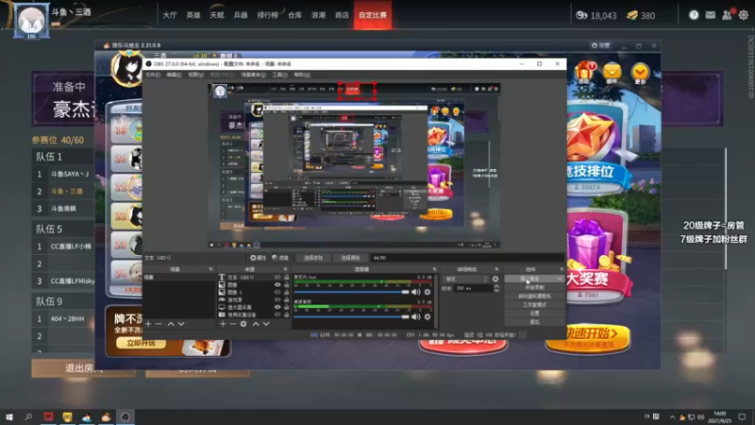Mute the 麦克风/Aux speaker icon
This screenshot has width=755, height=425.
416,292
